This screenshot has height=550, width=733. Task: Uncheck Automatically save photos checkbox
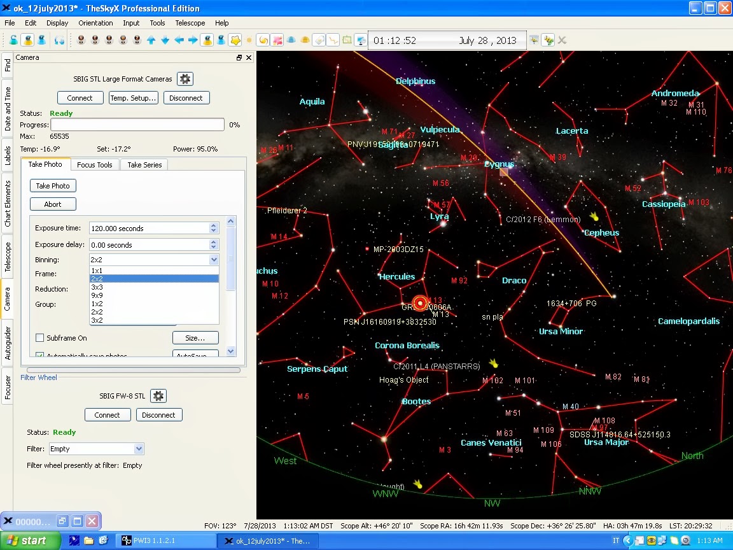(40, 356)
